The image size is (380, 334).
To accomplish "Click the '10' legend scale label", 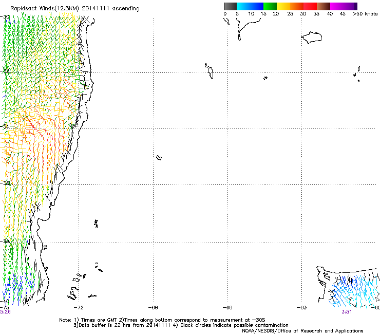I will click(251, 14).
